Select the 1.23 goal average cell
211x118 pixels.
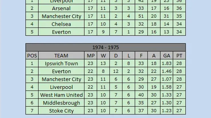tap(167, 111)
